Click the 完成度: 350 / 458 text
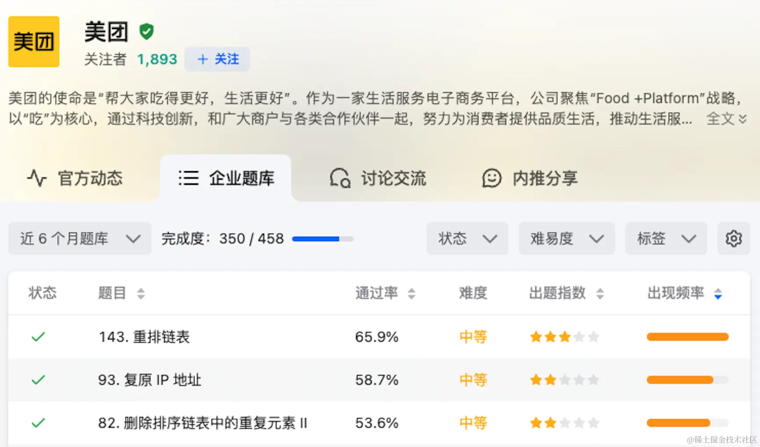 pyautogui.click(x=223, y=238)
